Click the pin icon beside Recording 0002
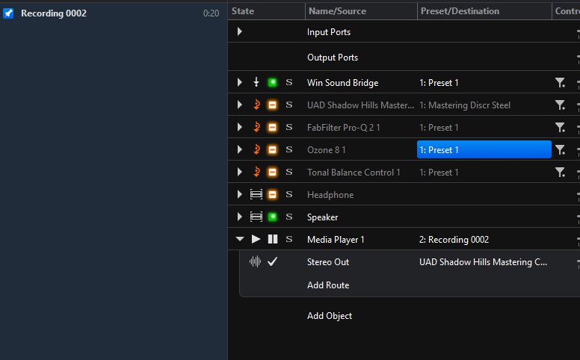Image resolution: width=580 pixels, height=360 pixels. coord(8,13)
